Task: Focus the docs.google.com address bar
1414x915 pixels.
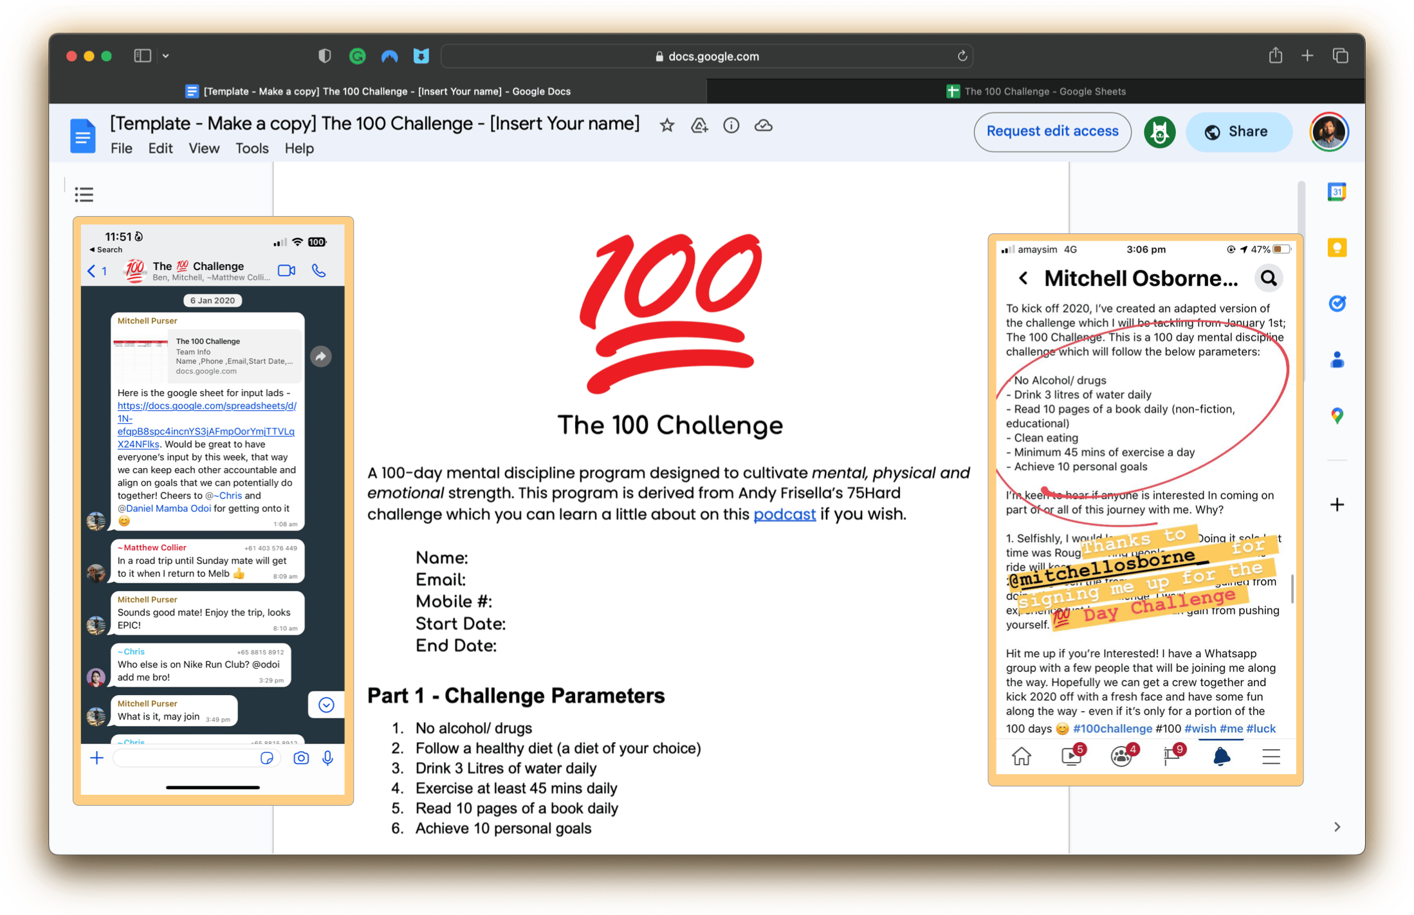Action: [706, 56]
